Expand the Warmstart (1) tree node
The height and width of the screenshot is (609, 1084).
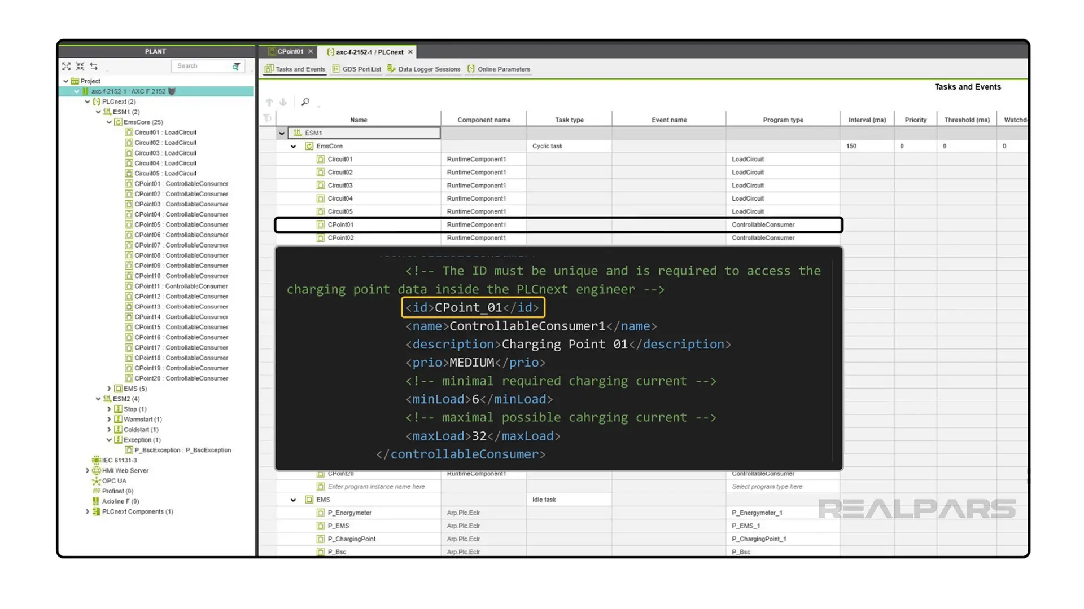[x=109, y=420]
